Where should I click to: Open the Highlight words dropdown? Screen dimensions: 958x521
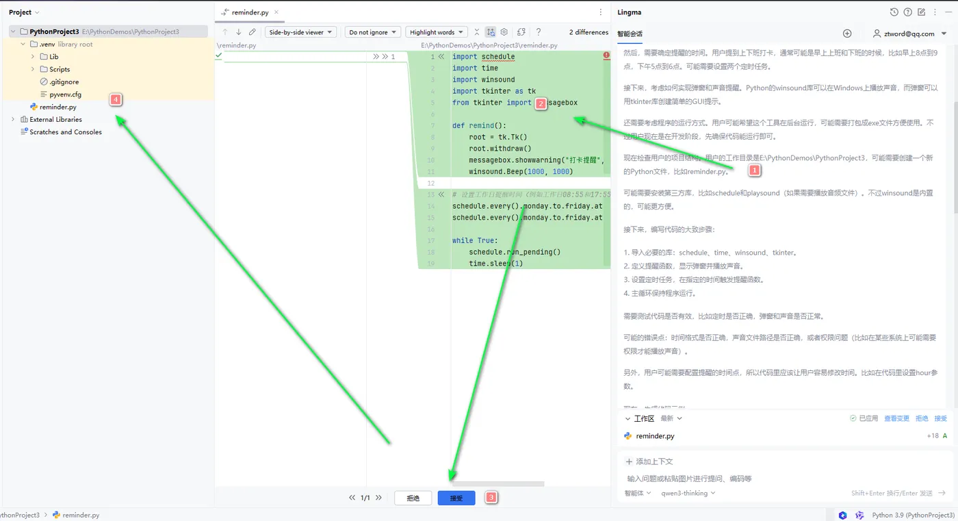point(436,32)
